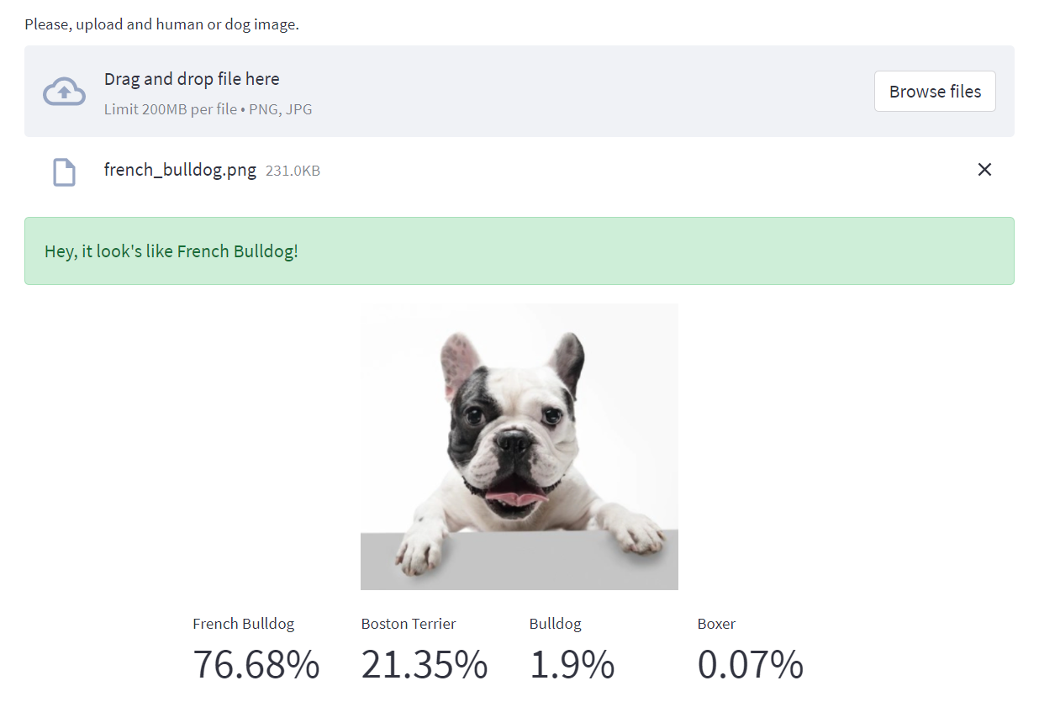Click the file document icon beside french_bulldog.png
The width and height of the screenshot is (1039, 707).
point(63,171)
